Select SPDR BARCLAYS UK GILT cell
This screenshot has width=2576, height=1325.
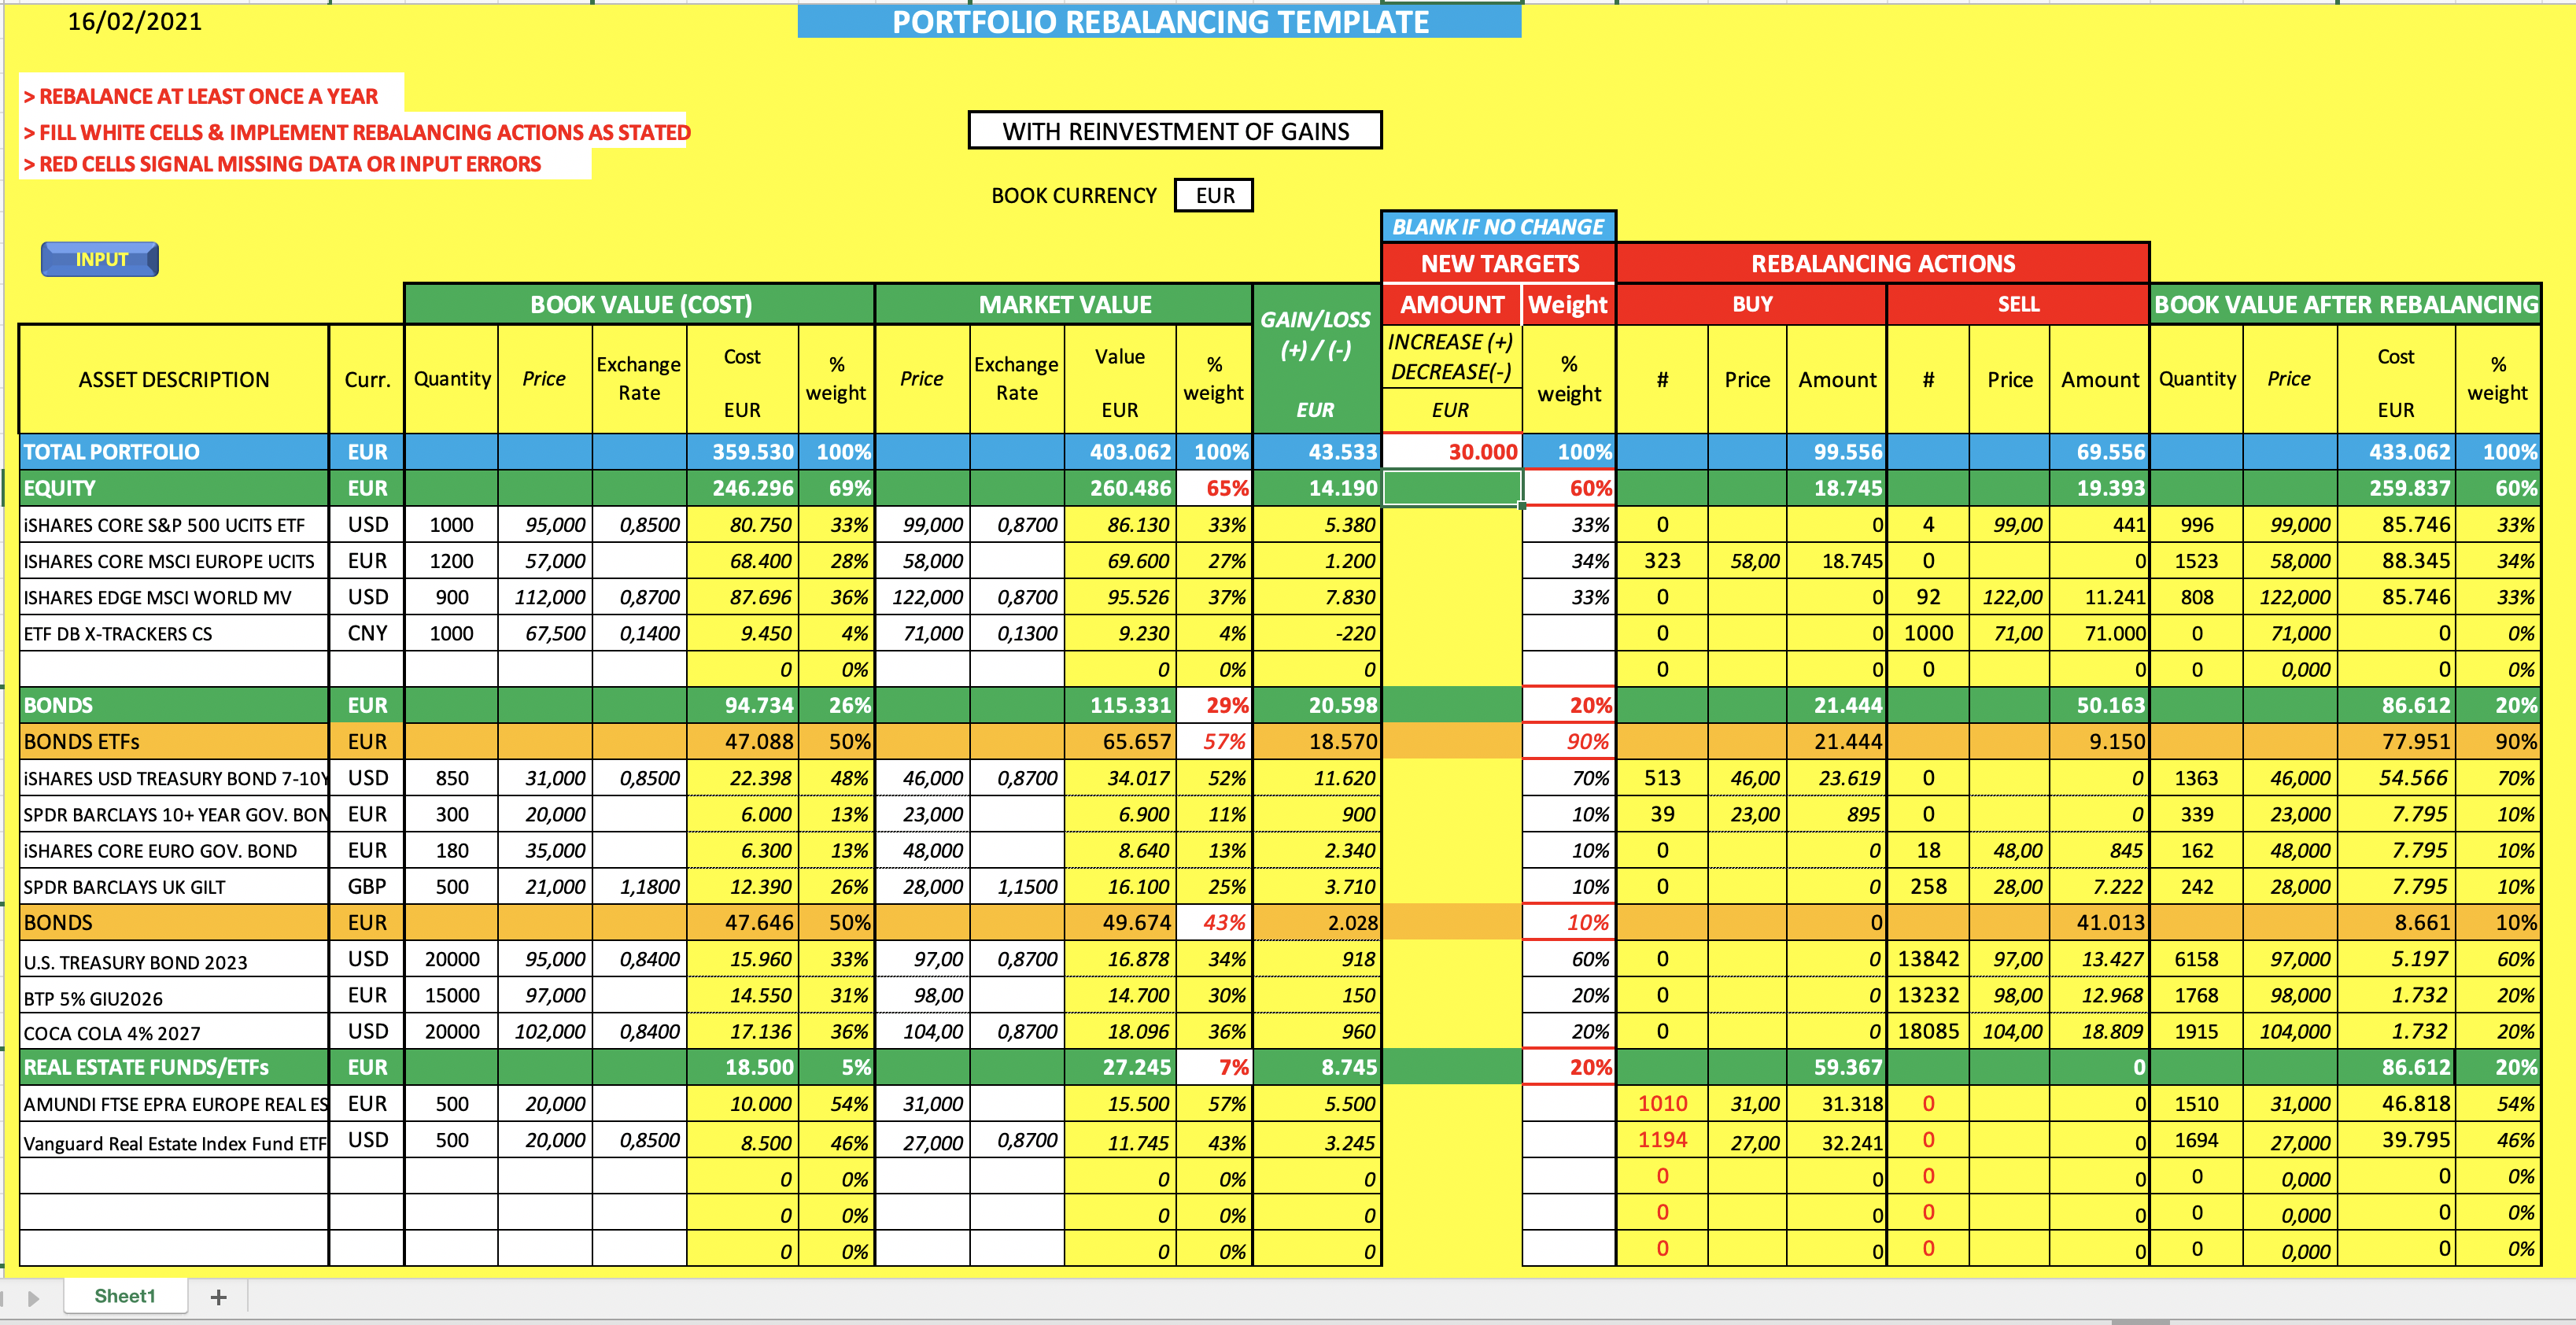(x=174, y=886)
